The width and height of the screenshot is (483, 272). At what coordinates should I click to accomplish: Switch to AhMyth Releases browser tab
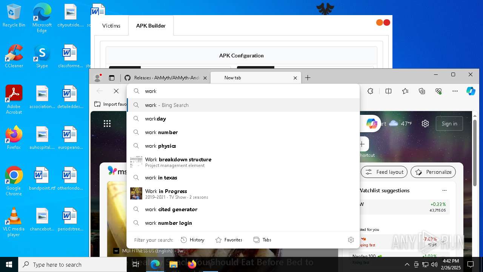(166, 78)
